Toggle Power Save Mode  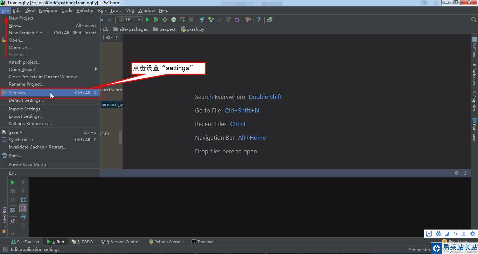(50, 165)
